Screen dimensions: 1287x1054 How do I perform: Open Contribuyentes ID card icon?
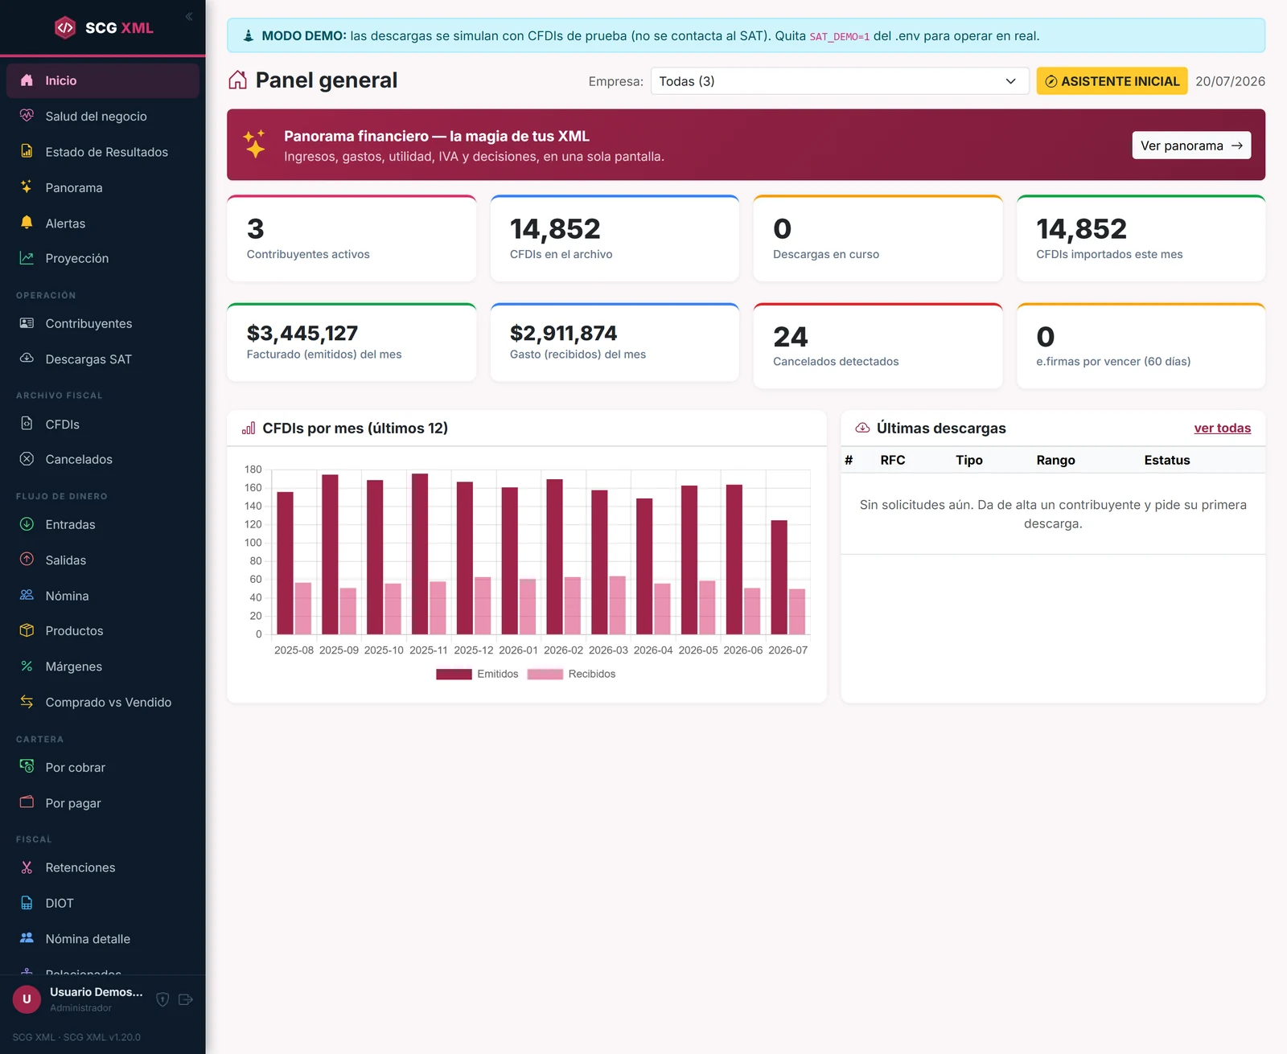pyautogui.click(x=27, y=323)
